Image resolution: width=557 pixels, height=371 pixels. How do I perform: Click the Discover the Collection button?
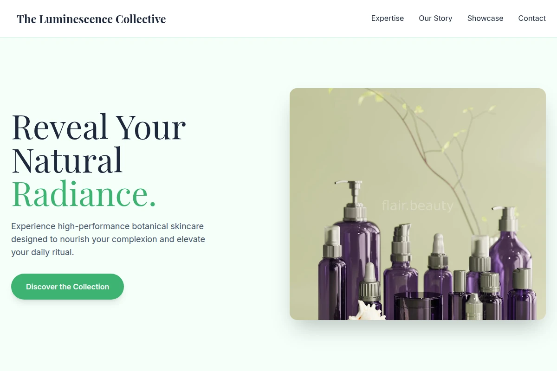[x=67, y=287]
